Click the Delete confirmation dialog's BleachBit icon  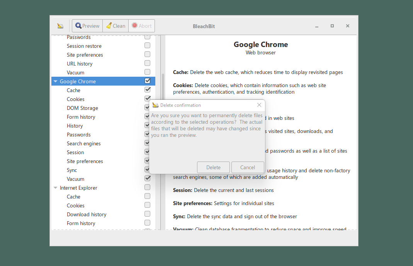tap(155, 105)
